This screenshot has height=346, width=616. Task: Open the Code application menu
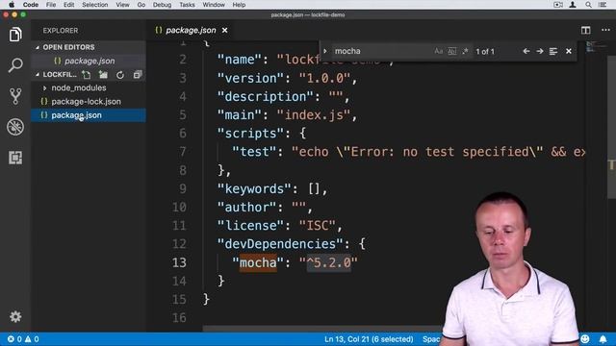[30, 5]
